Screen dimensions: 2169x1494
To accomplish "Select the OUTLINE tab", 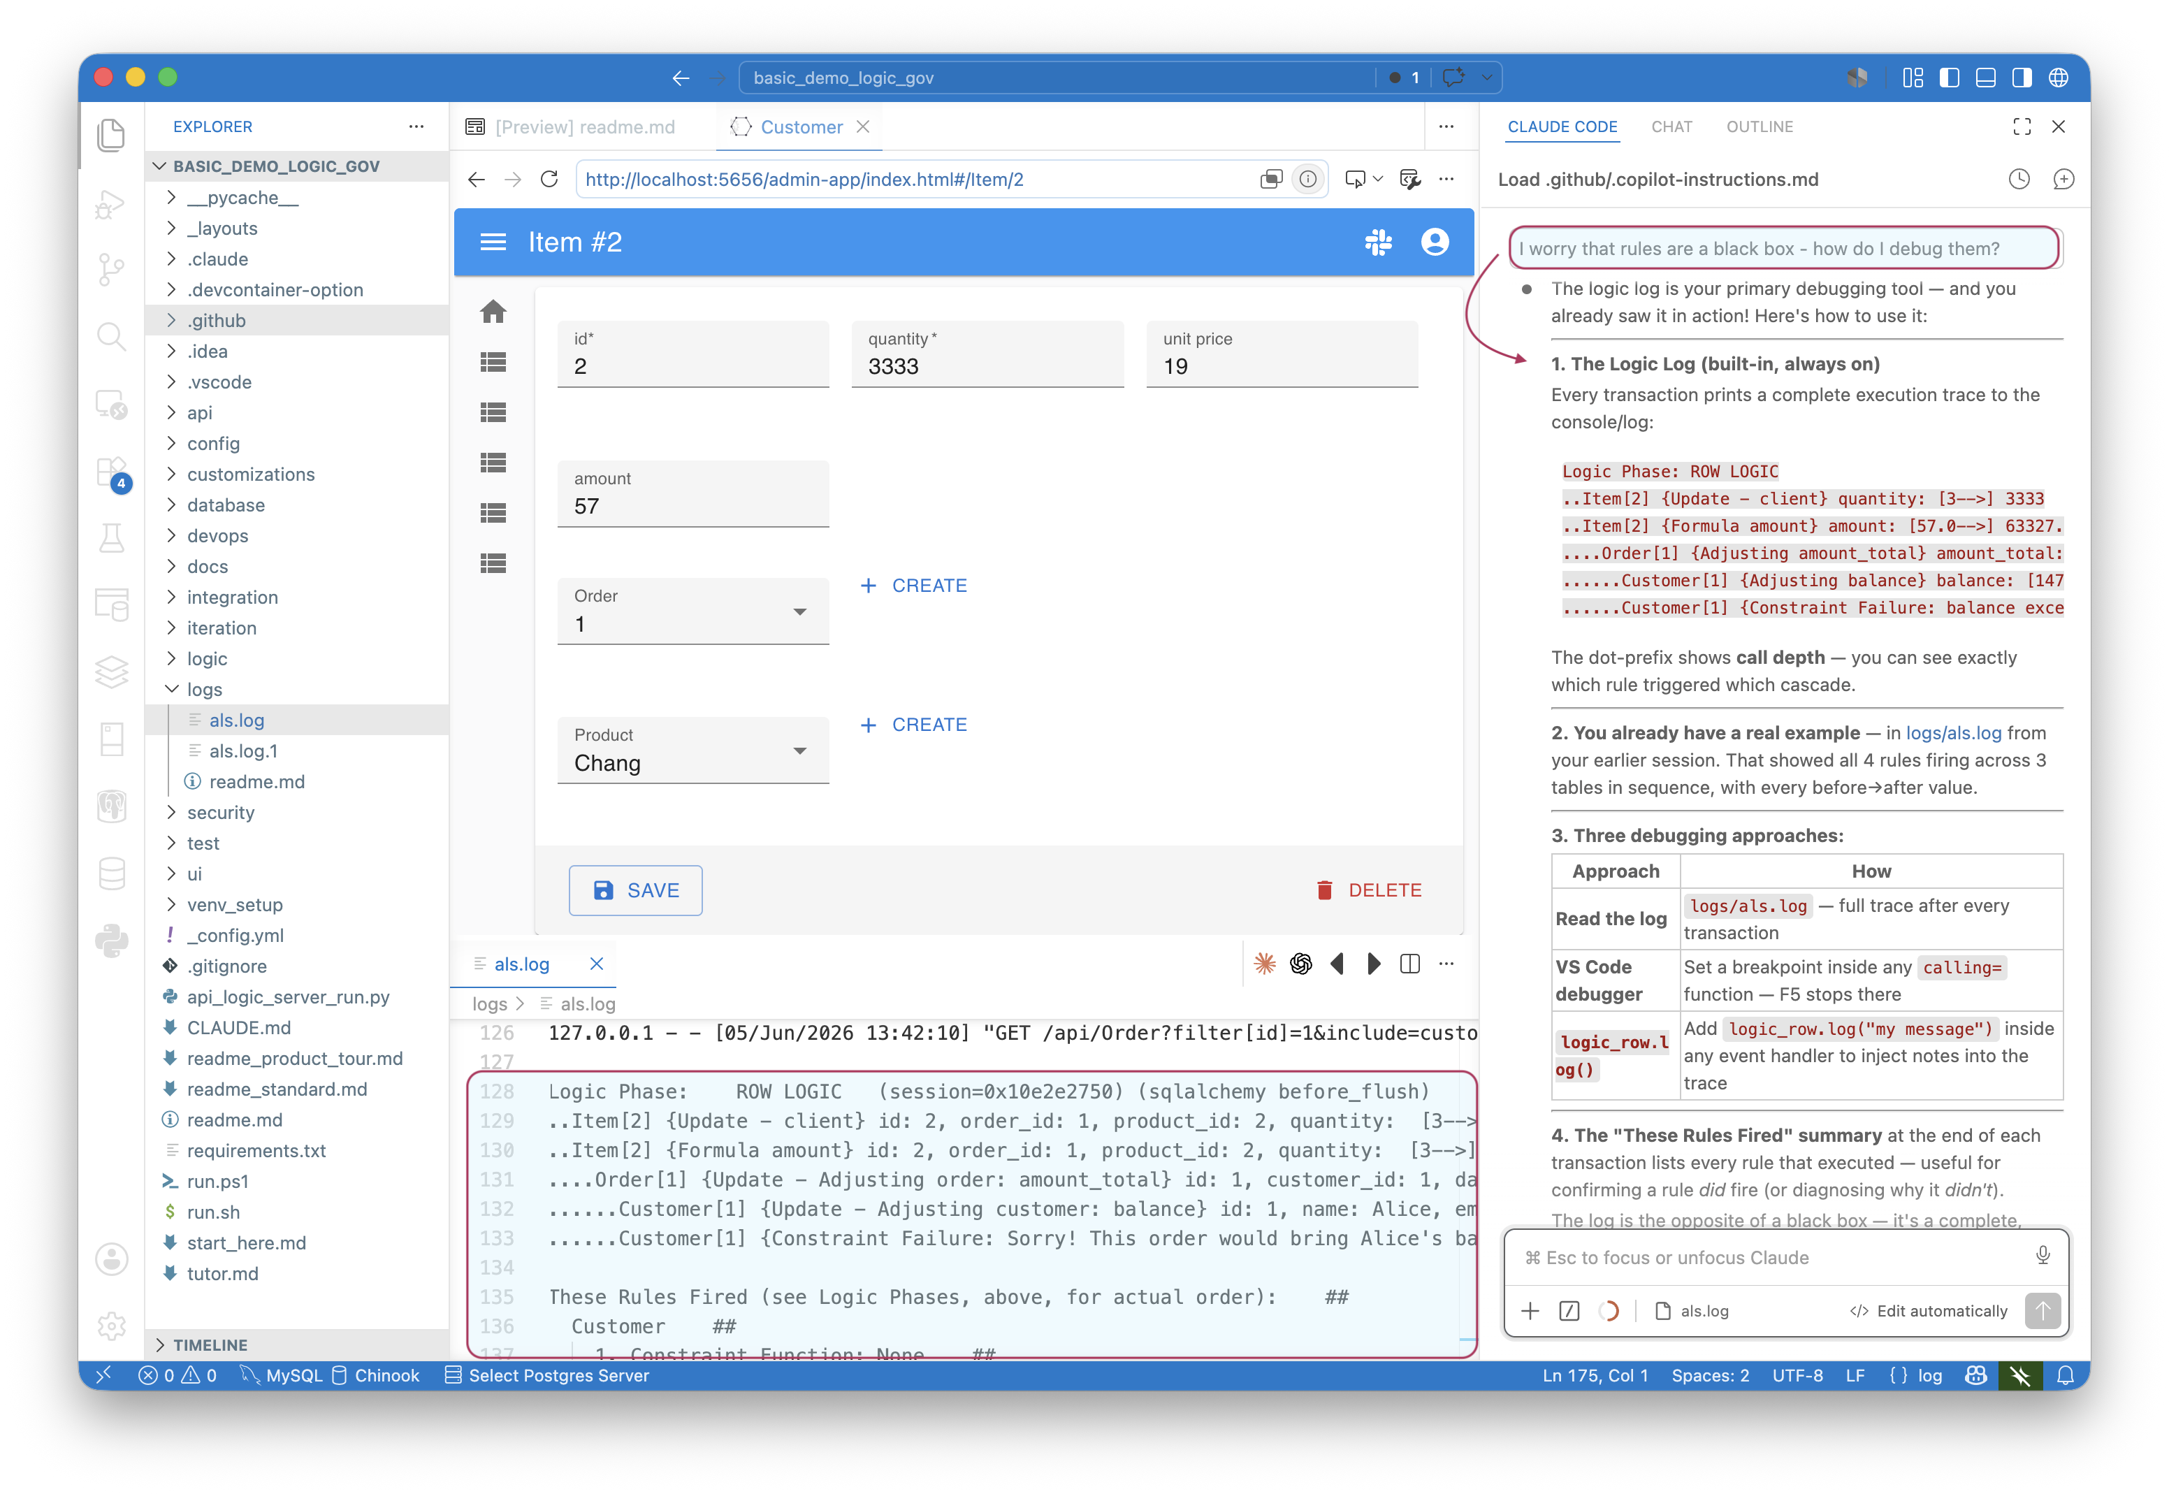I will pos(1759,126).
